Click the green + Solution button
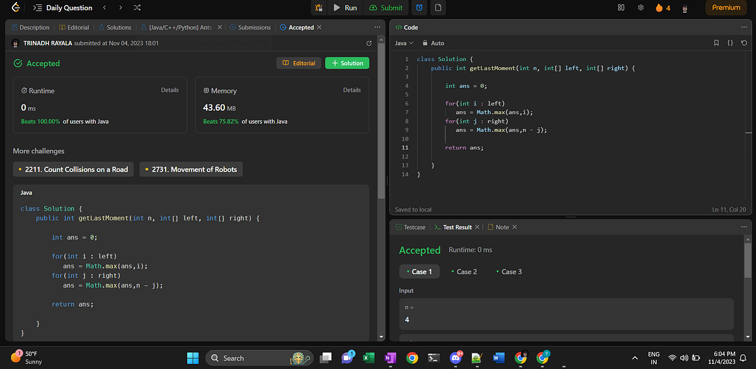Viewport: 756px width, 369px height. pos(347,63)
